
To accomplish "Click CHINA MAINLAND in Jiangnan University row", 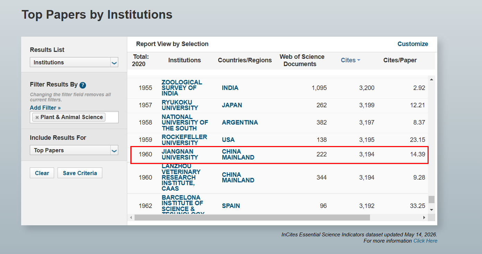I will click(238, 154).
